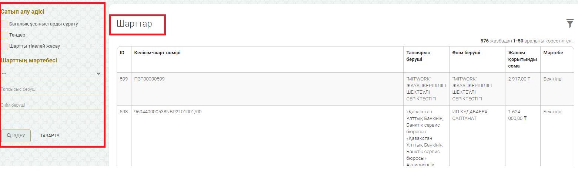Click the magnifier icon in ІЗДЕУ button

9,136
